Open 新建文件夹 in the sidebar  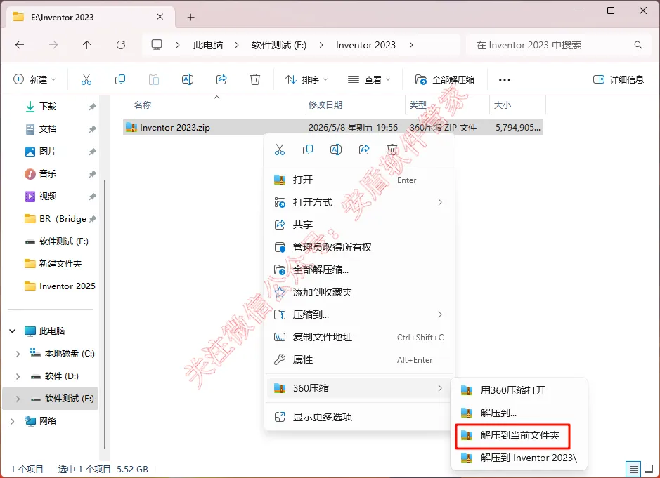tap(53, 264)
